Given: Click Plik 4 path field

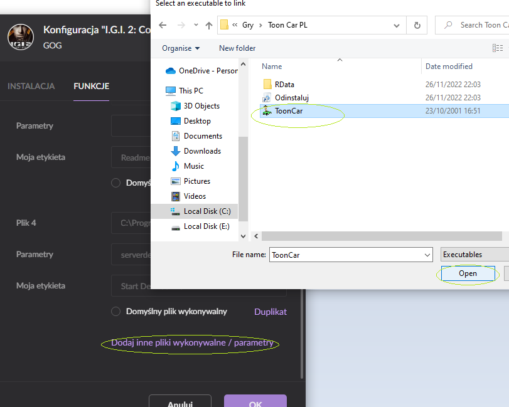Looking at the screenshot, I should (x=131, y=223).
